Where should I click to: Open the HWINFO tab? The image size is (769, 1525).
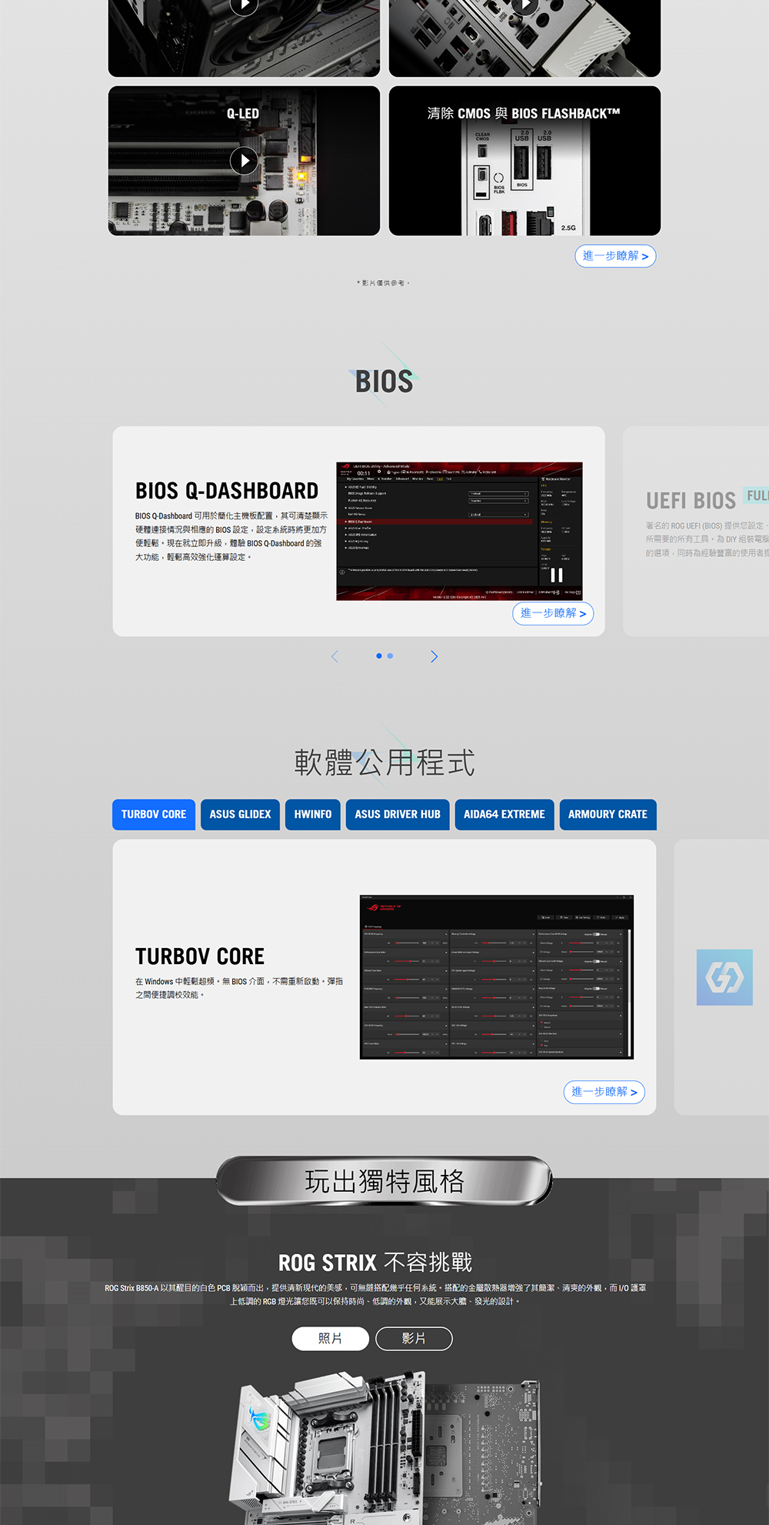point(313,814)
